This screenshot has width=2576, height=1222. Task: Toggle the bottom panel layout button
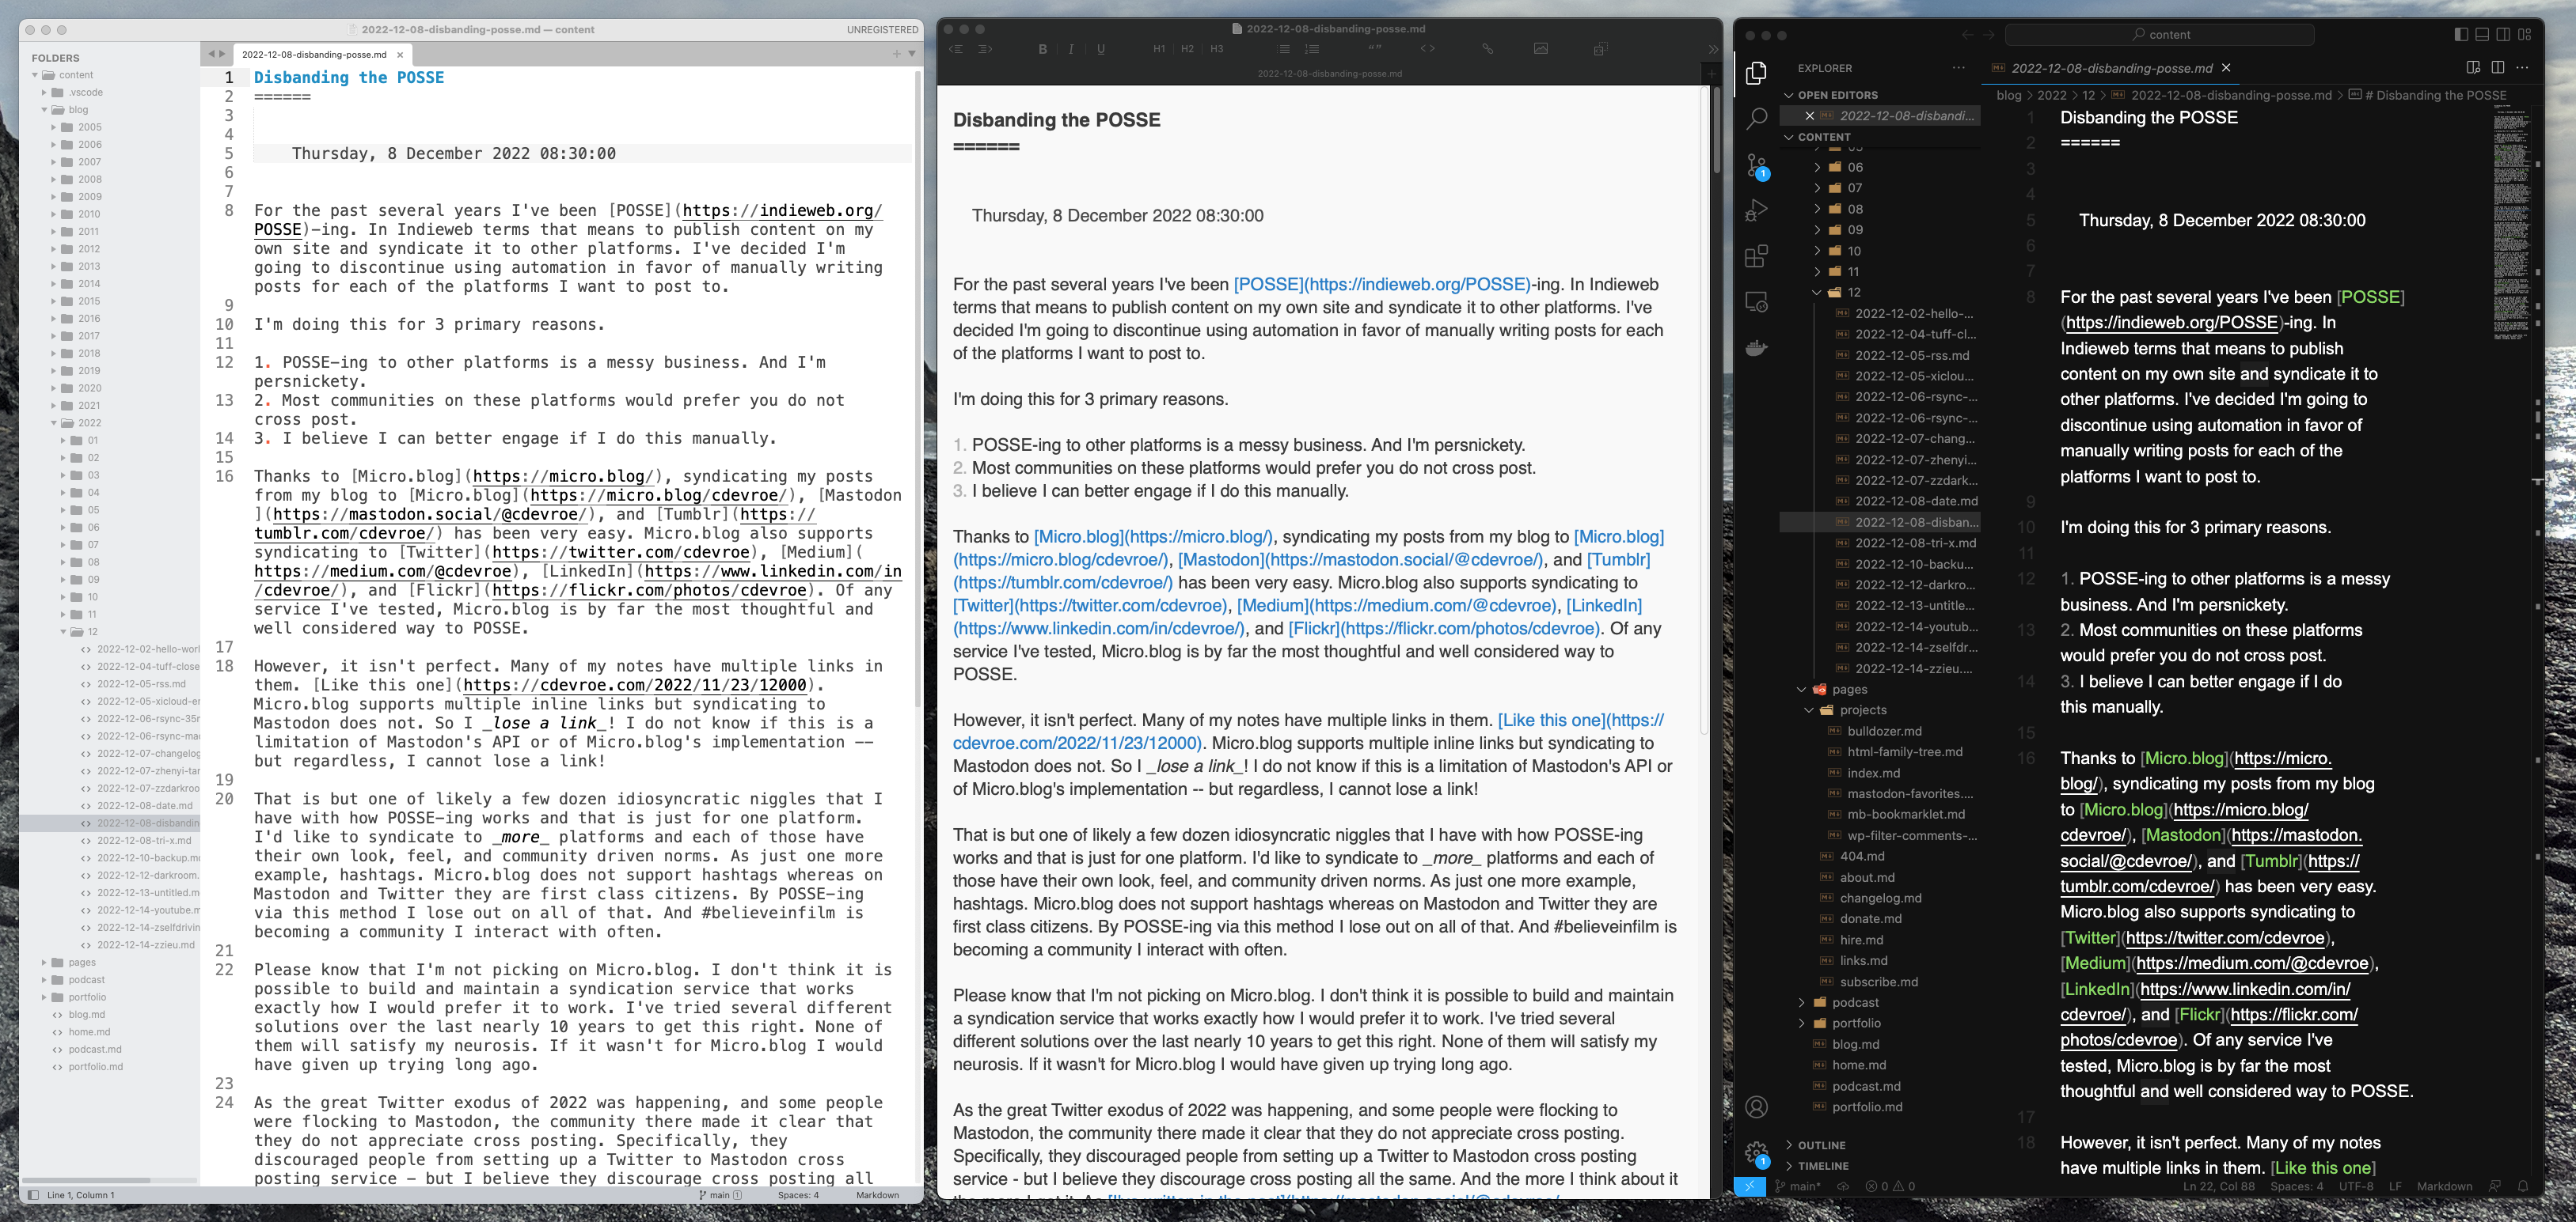pos(2482,34)
